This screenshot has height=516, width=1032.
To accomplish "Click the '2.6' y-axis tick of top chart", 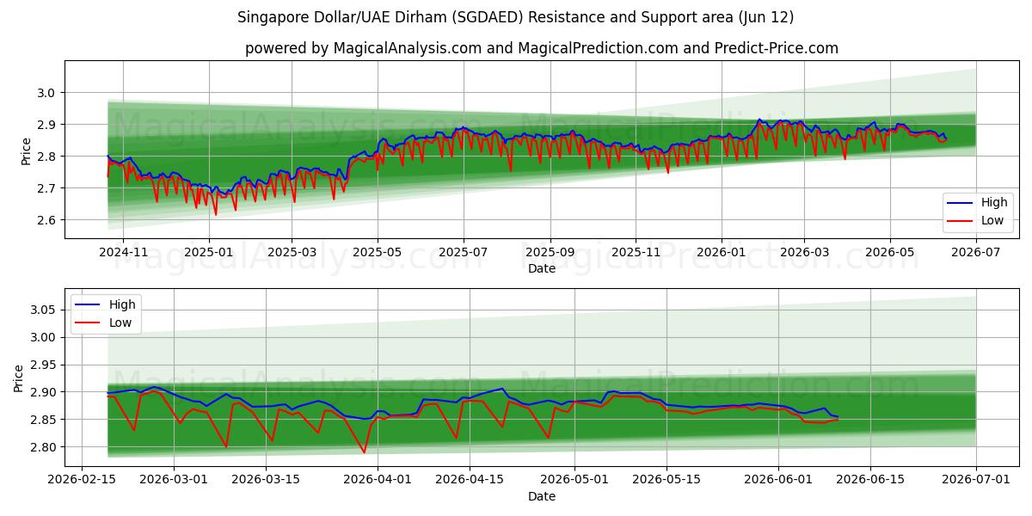I will click(x=48, y=220).
